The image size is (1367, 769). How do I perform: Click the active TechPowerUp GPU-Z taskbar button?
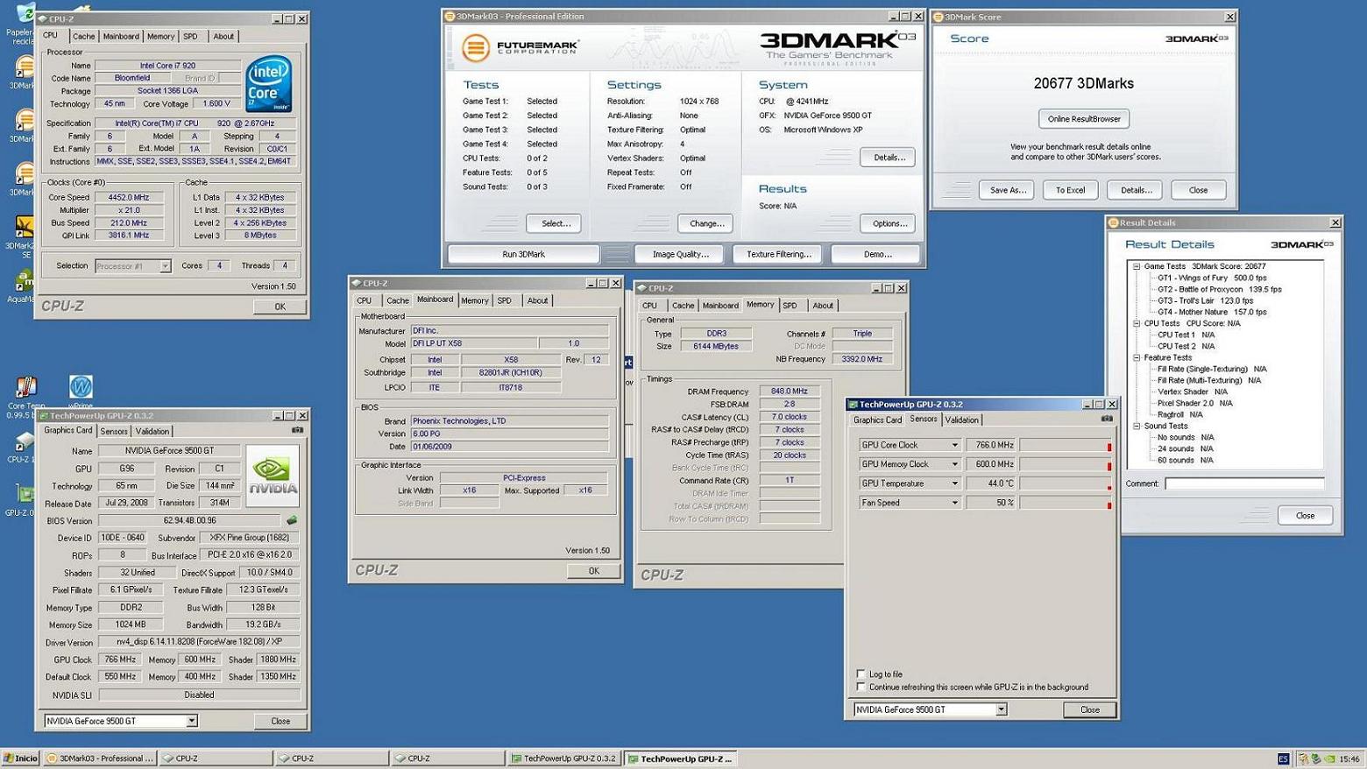pos(681,758)
